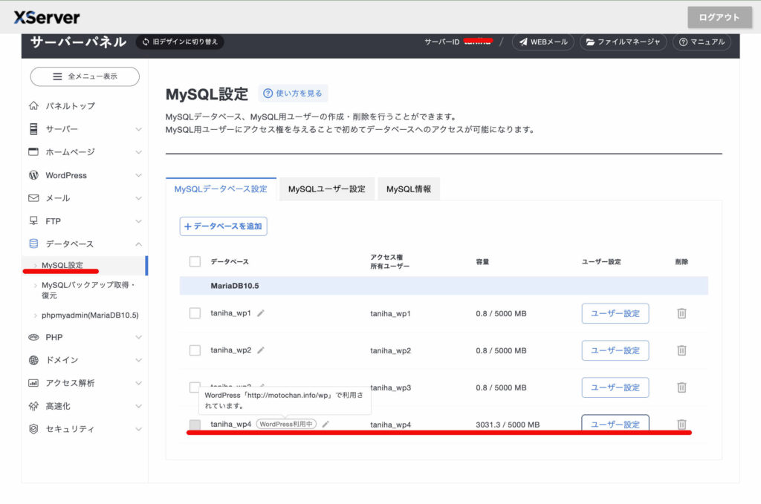Select the PHP icon in sidebar

tap(33, 337)
